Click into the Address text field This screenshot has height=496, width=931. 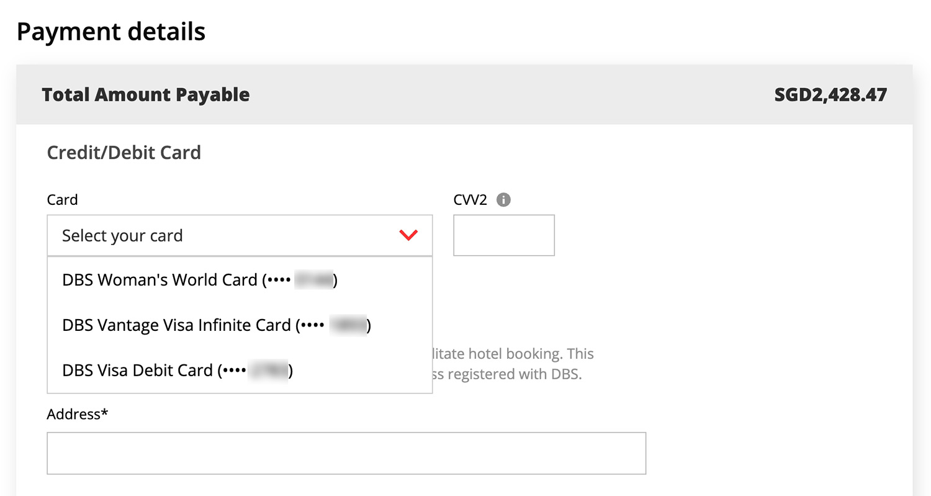click(x=346, y=453)
